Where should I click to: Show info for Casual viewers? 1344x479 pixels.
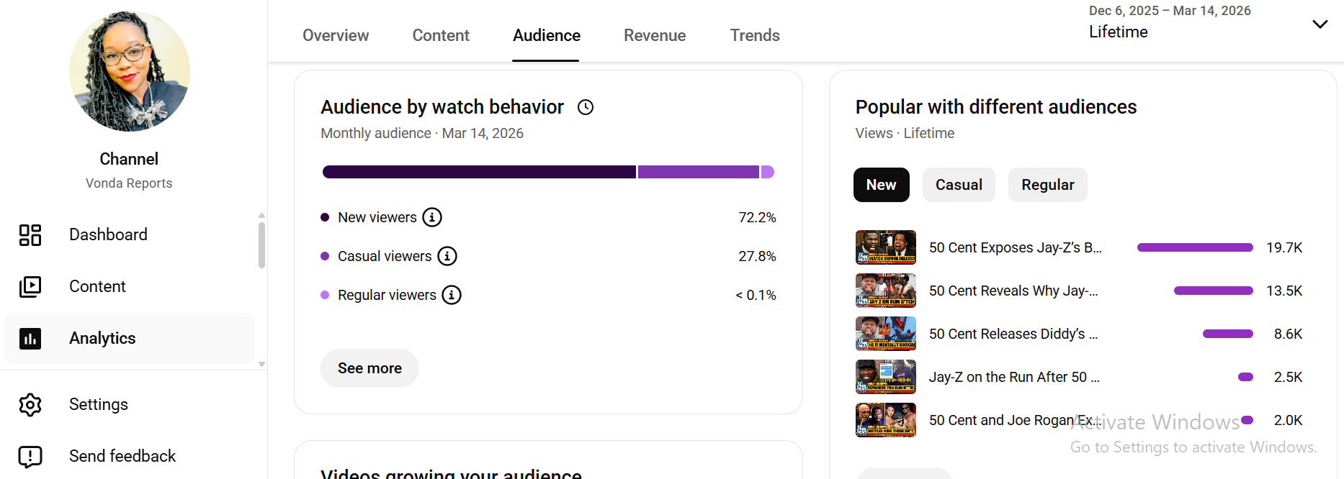pos(447,256)
